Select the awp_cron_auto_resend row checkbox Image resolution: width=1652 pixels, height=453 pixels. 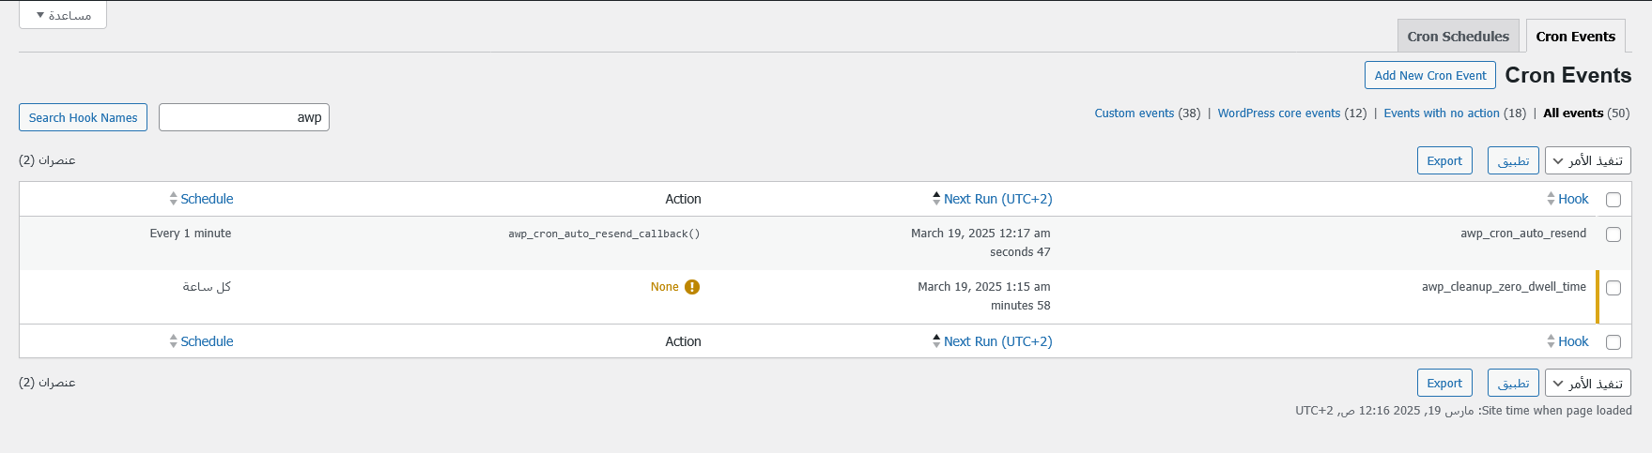[1613, 234]
